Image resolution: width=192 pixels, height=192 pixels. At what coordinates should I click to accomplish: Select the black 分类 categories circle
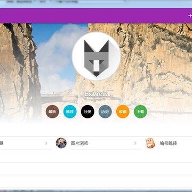pos(87,111)
